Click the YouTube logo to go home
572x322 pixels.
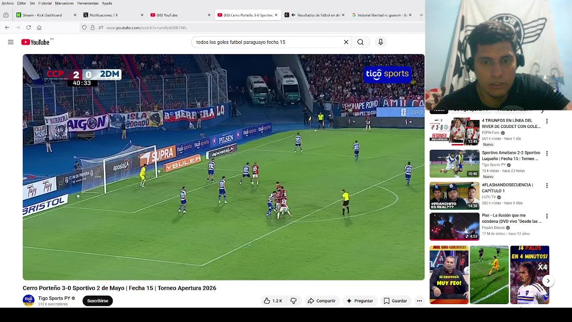pyautogui.click(x=36, y=42)
